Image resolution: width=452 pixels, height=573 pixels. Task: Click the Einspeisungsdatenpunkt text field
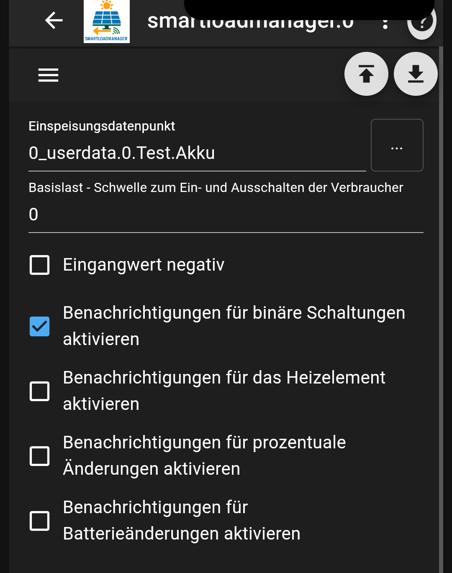[197, 153]
